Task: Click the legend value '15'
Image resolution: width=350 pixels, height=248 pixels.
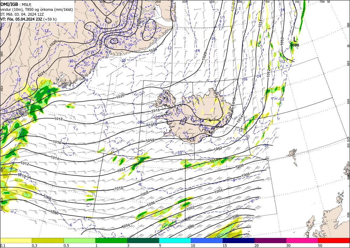Action: click(225, 246)
